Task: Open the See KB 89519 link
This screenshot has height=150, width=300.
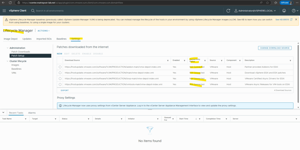Action: pyautogui.click(x=284, y=20)
